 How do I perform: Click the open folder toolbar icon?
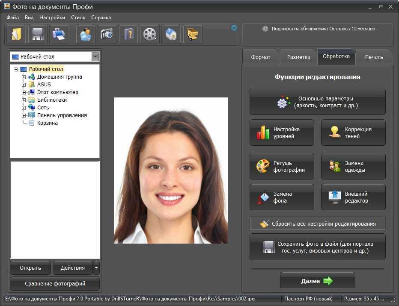pyautogui.click(x=16, y=34)
